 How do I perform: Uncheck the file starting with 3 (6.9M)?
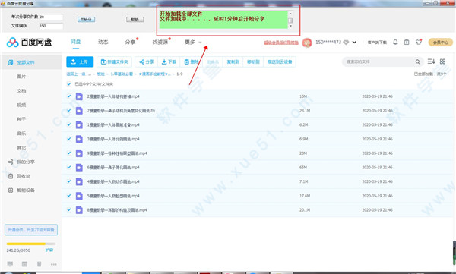(x=69, y=139)
